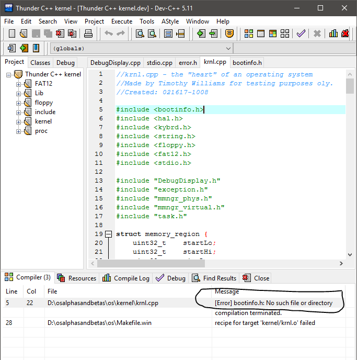Click the Debug checkmark toolbar icon
The height and width of the screenshot is (360, 357).
(301, 33)
